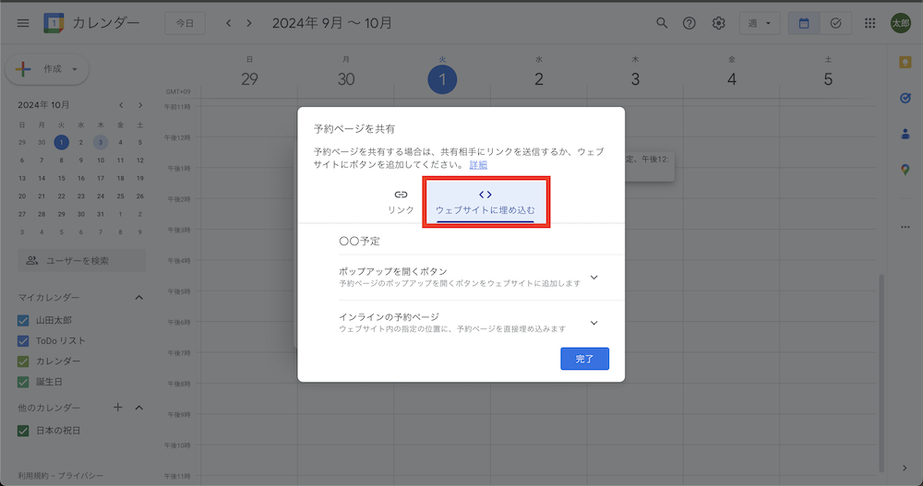The image size is (923, 486).
Task: Open the main hamburger menu
Action: [23, 23]
